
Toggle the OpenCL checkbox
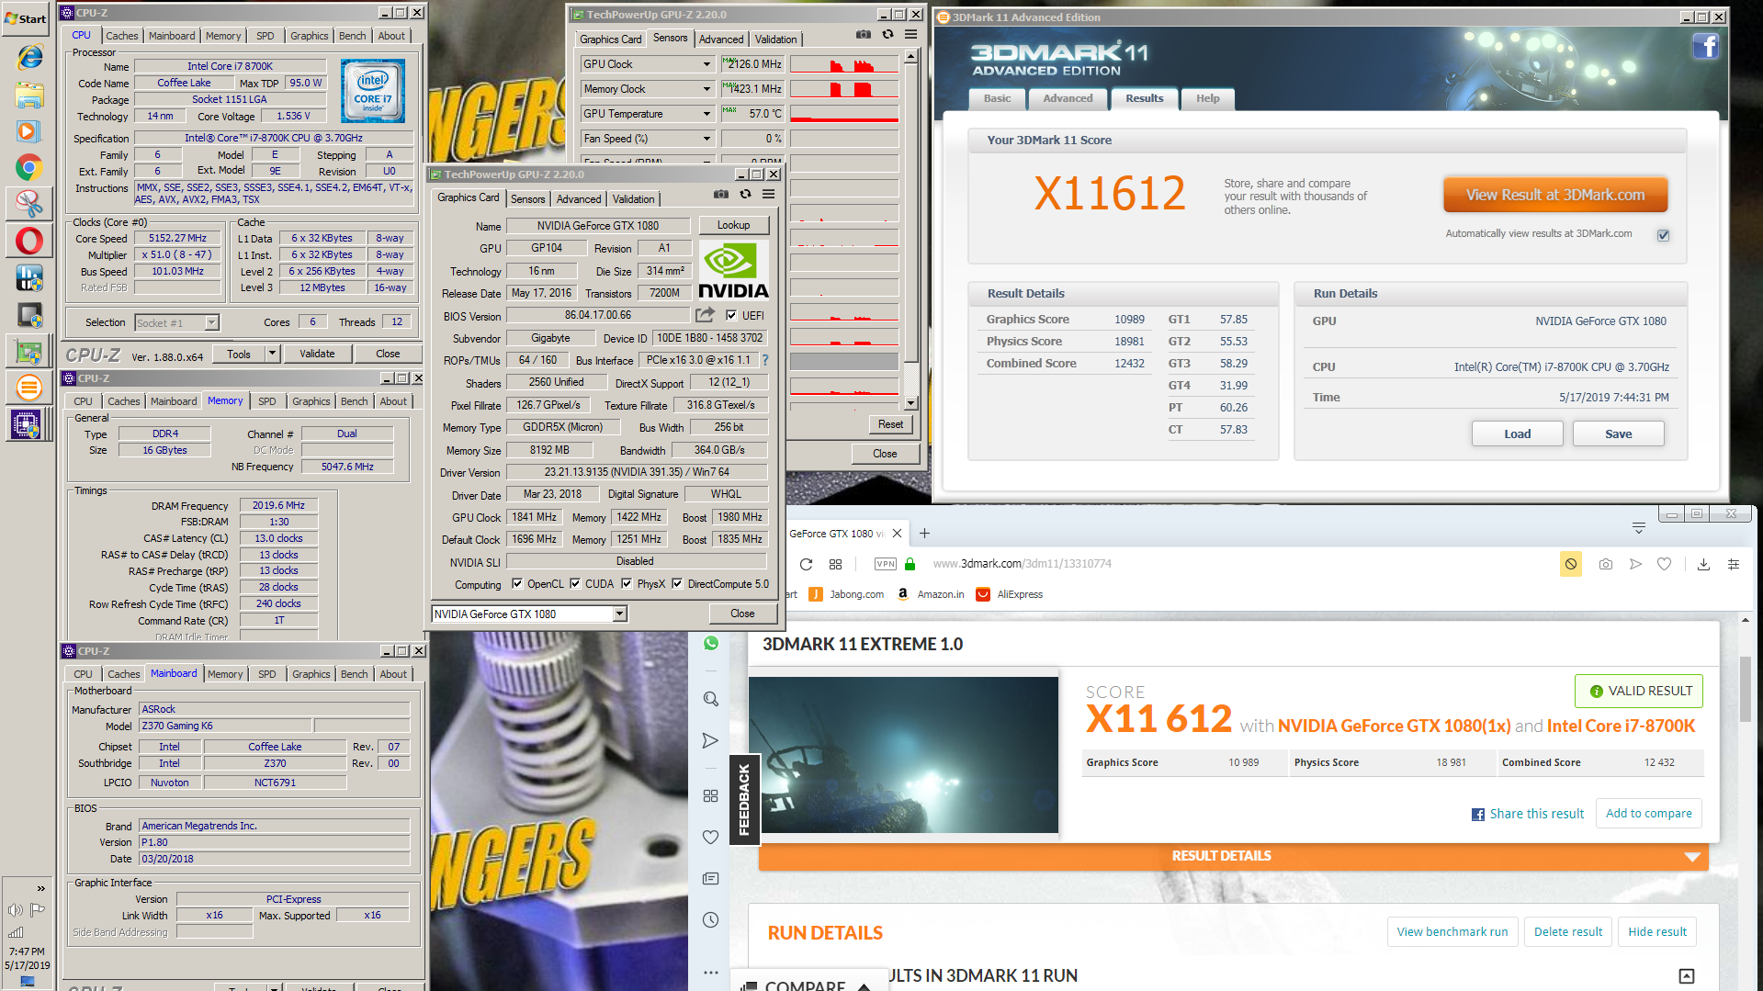coord(517,583)
